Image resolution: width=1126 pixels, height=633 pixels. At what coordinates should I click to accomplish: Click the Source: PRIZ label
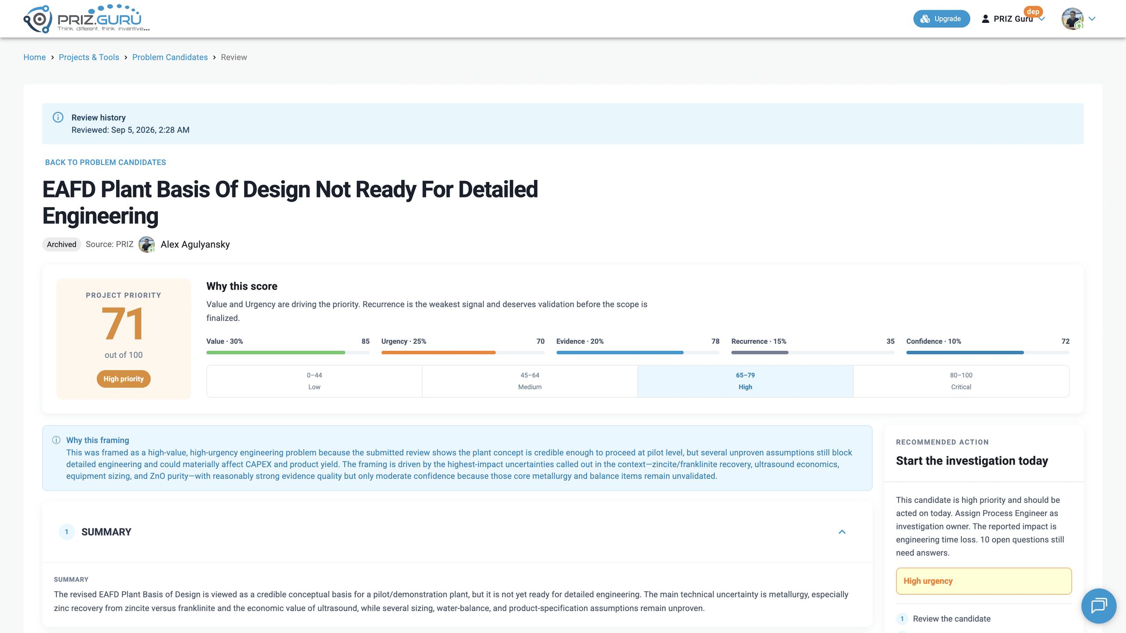click(x=110, y=244)
